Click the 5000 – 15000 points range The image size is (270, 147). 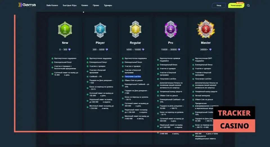tap(134, 49)
